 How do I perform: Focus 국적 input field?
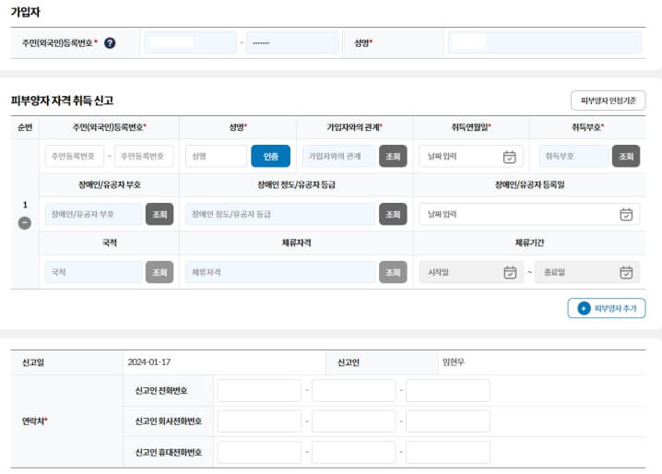point(93,272)
